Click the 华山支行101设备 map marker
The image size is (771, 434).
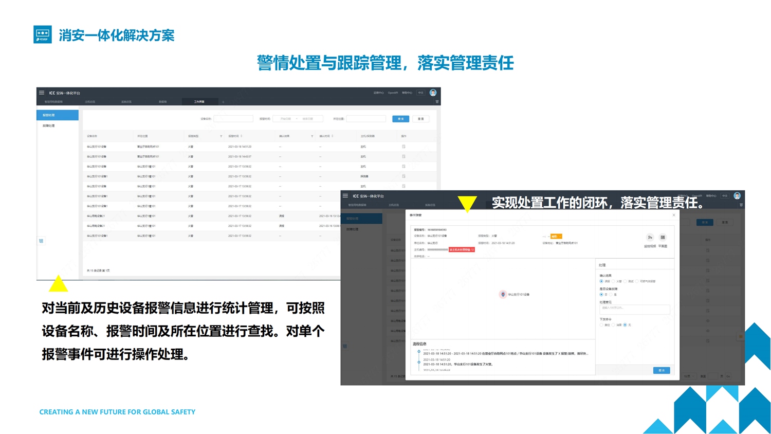point(503,295)
